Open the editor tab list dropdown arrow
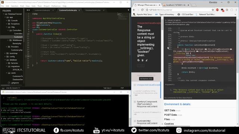The width and height of the screenshot is (239, 134). (128, 10)
